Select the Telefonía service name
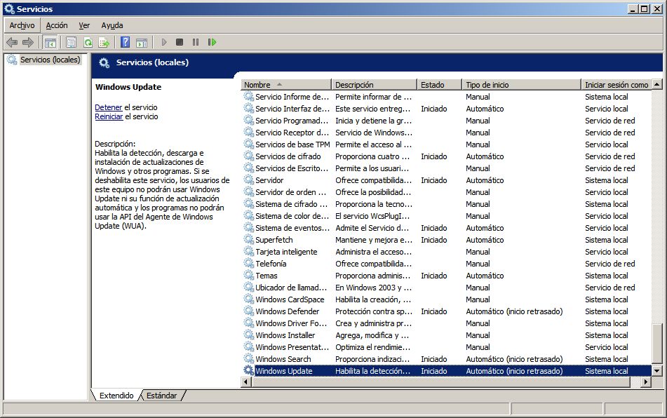Screen dimensions: 667x418 point(271,264)
